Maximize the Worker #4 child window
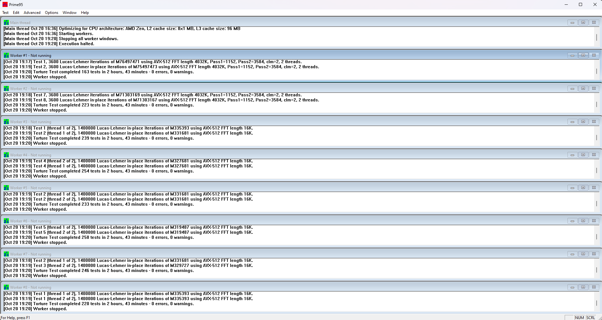This screenshot has height=320, width=602. 583,155
